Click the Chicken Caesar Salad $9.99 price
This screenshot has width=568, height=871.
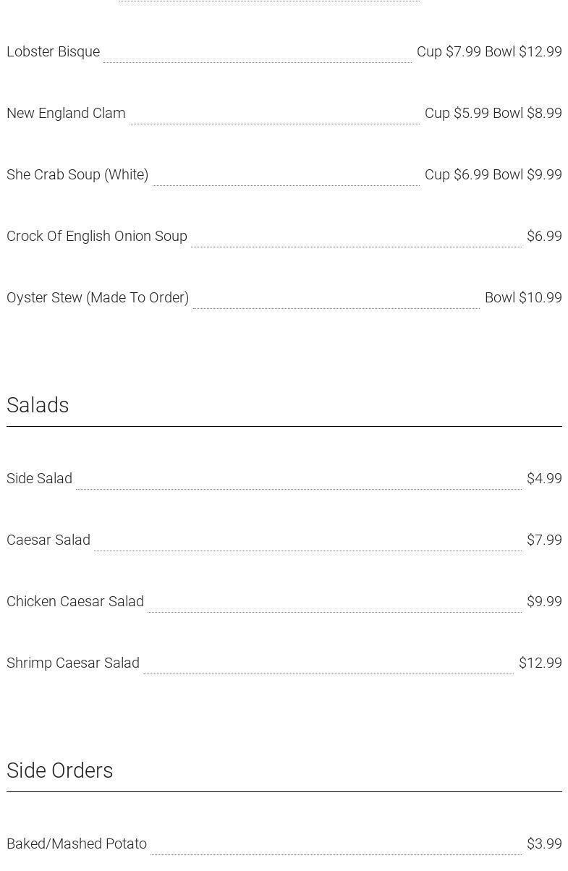tap(544, 602)
